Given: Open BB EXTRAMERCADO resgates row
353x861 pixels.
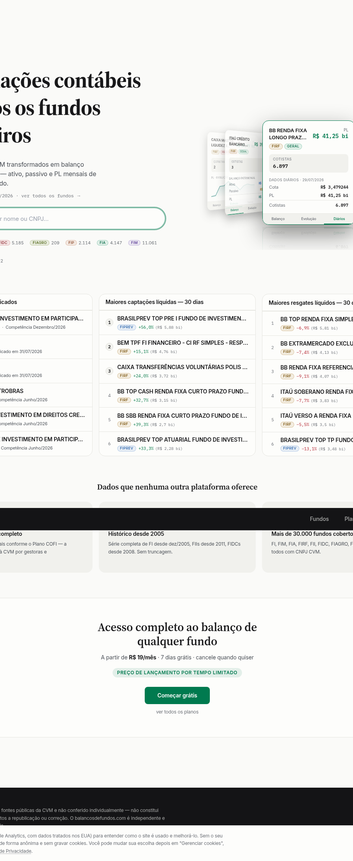Looking at the screenshot, I should [308, 348].
